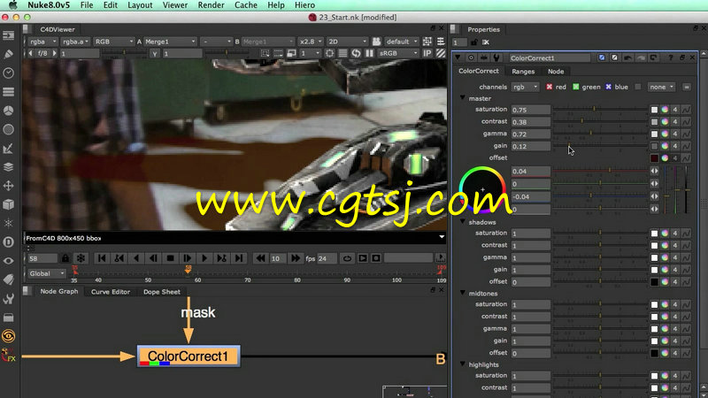Select the ColorCorrect1 node in graph
The image size is (708, 398).
(189, 356)
